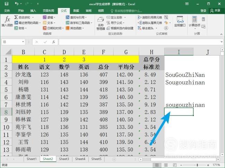Viewport: 225px width, 168px height.
Task: Click the Calculate Now icon
Action: click(x=203, y=19)
